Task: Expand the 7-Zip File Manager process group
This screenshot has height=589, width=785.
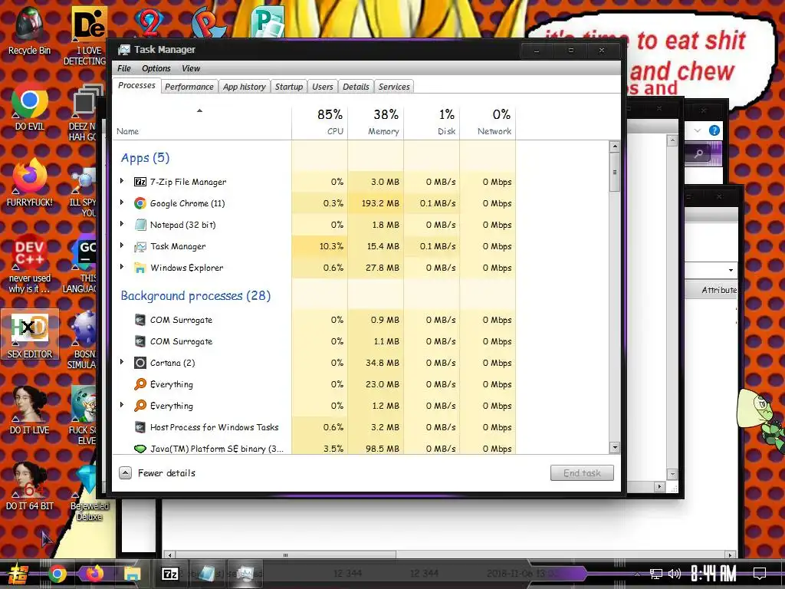Action: coord(122,181)
